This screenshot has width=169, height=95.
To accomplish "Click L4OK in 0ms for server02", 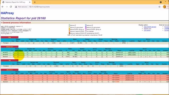I will click(132, 55).
